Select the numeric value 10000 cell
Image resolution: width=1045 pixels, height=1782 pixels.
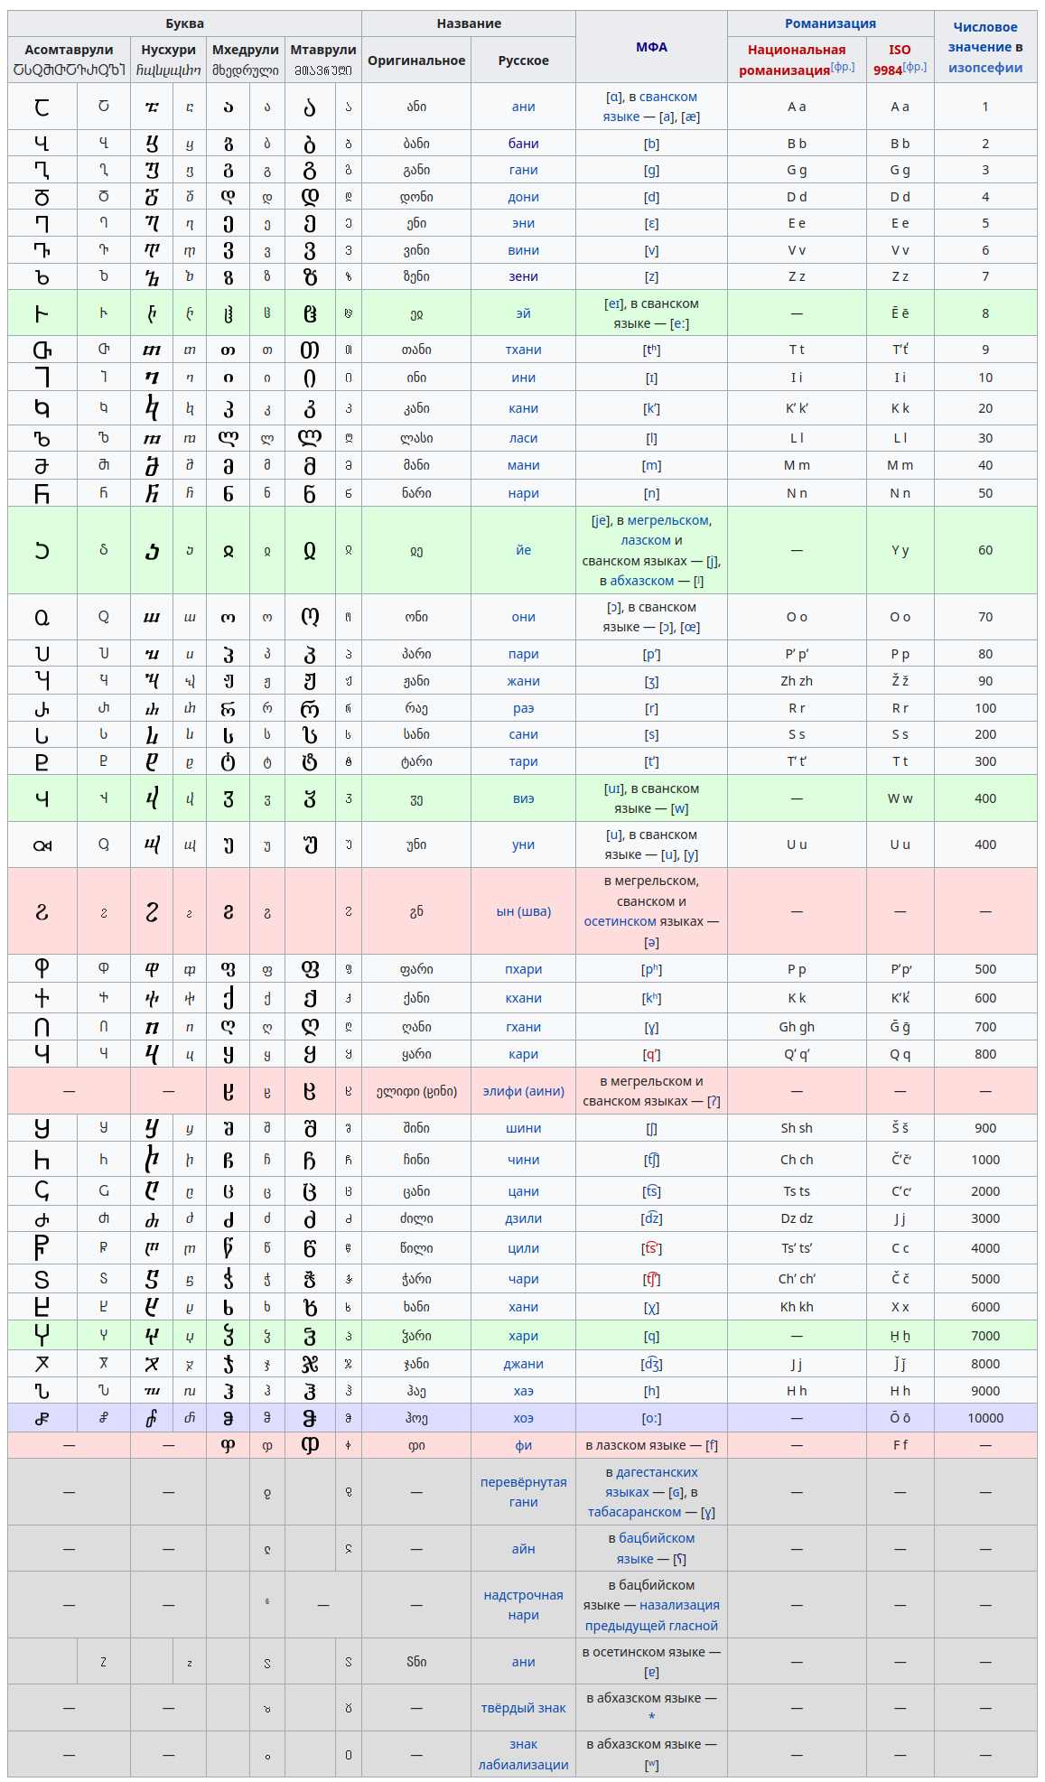tap(985, 1418)
